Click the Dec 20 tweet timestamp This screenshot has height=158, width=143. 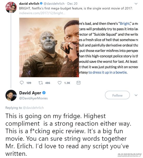tap(72, 4)
